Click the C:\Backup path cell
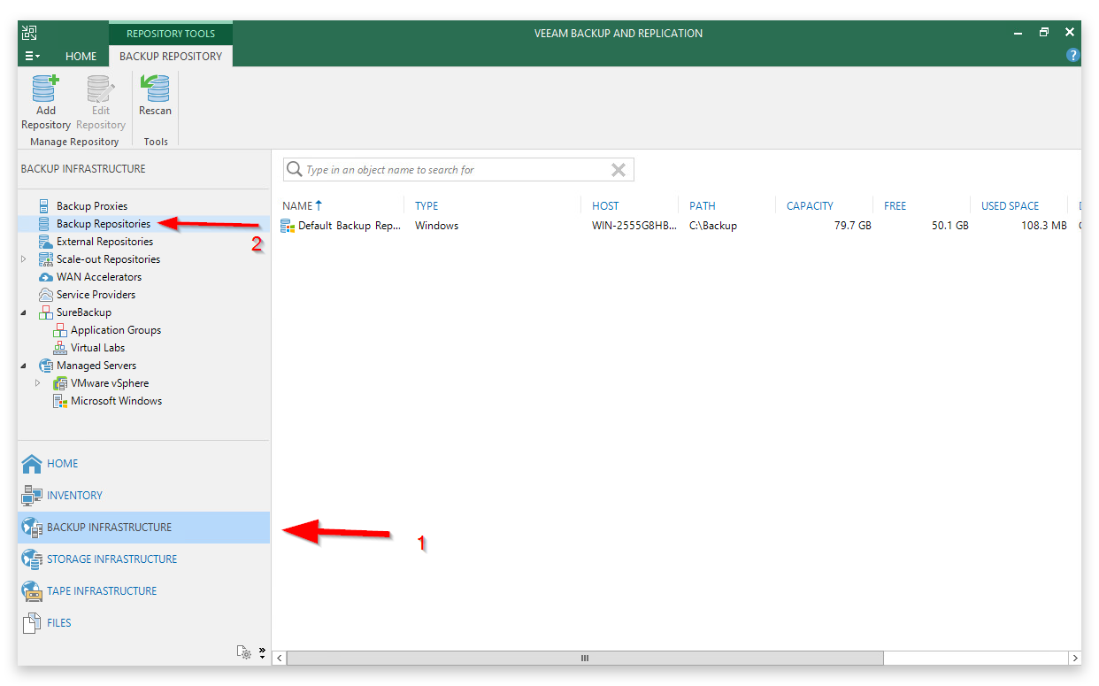This screenshot has height=686, width=1099. [x=713, y=226]
